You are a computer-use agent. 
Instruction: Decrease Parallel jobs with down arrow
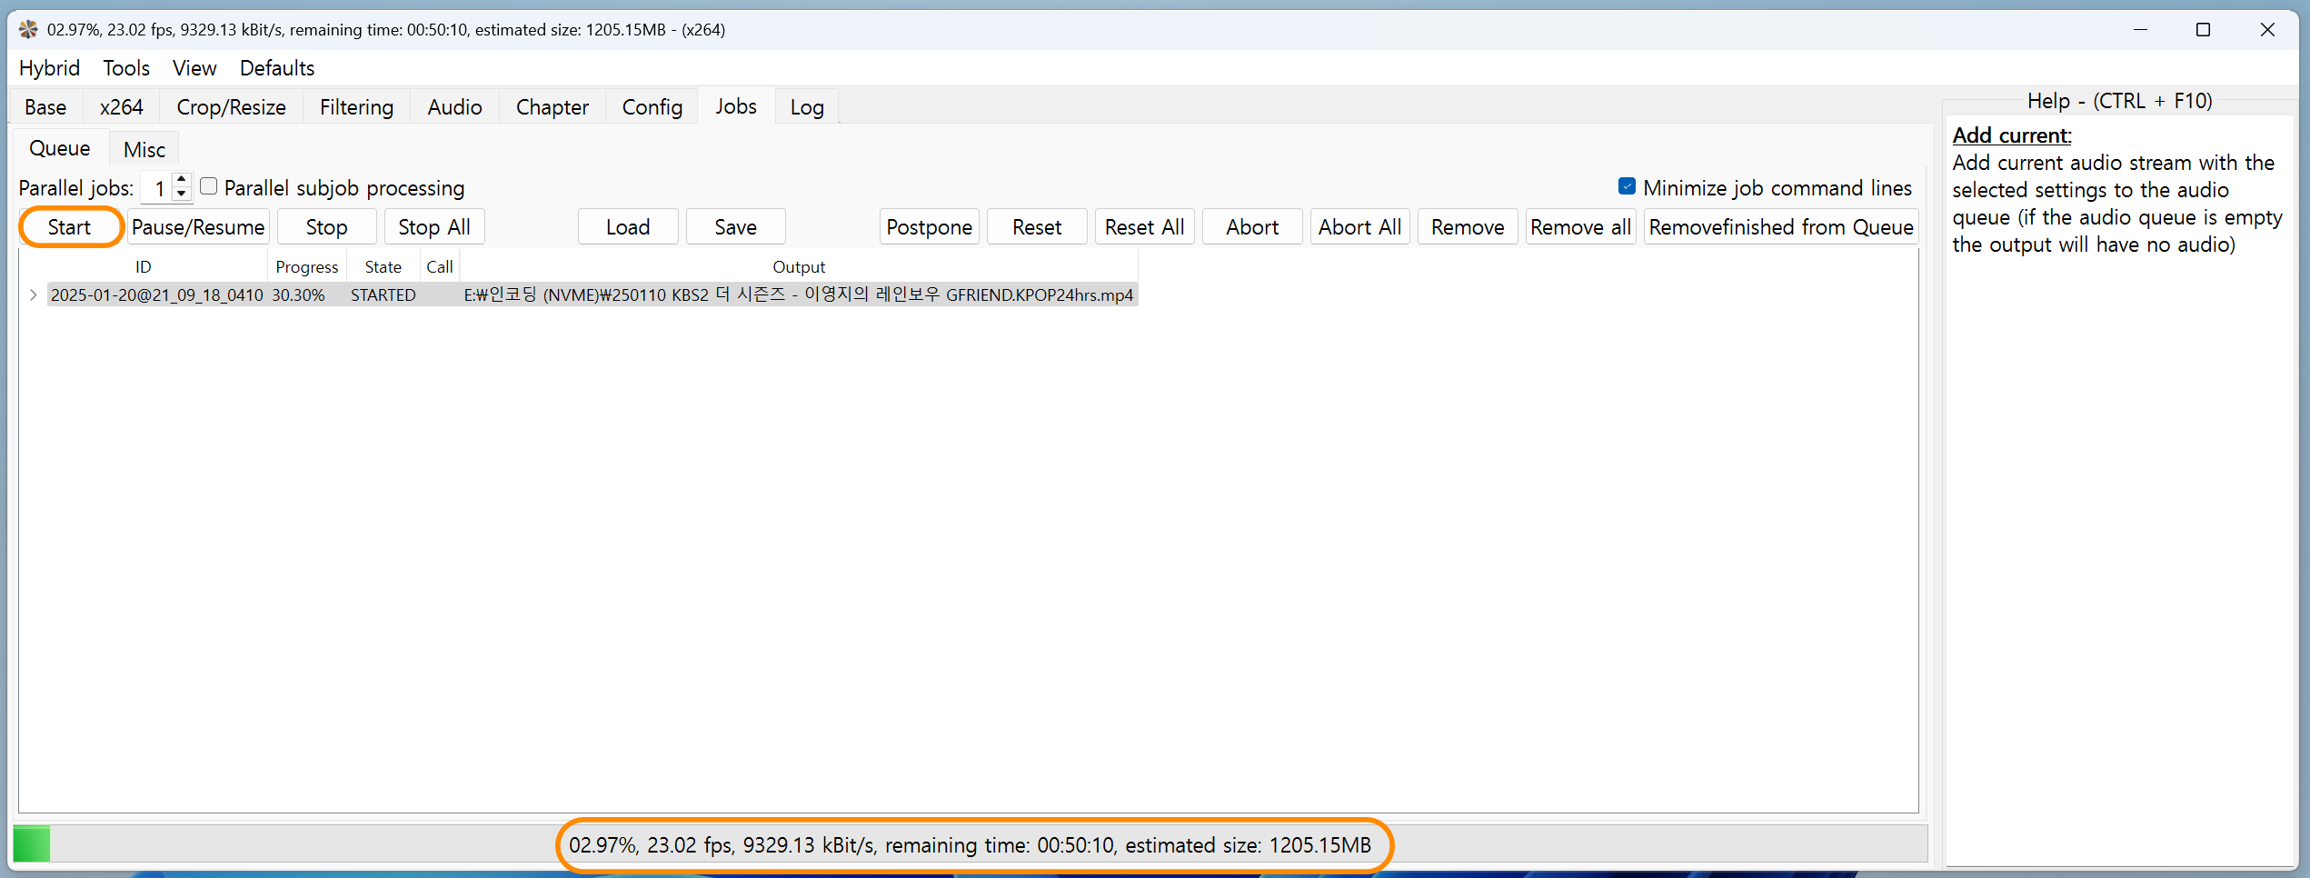coord(182,195)
